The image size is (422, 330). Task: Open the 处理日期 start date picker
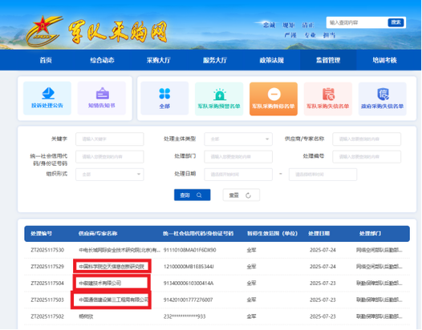tap(238, 175)
